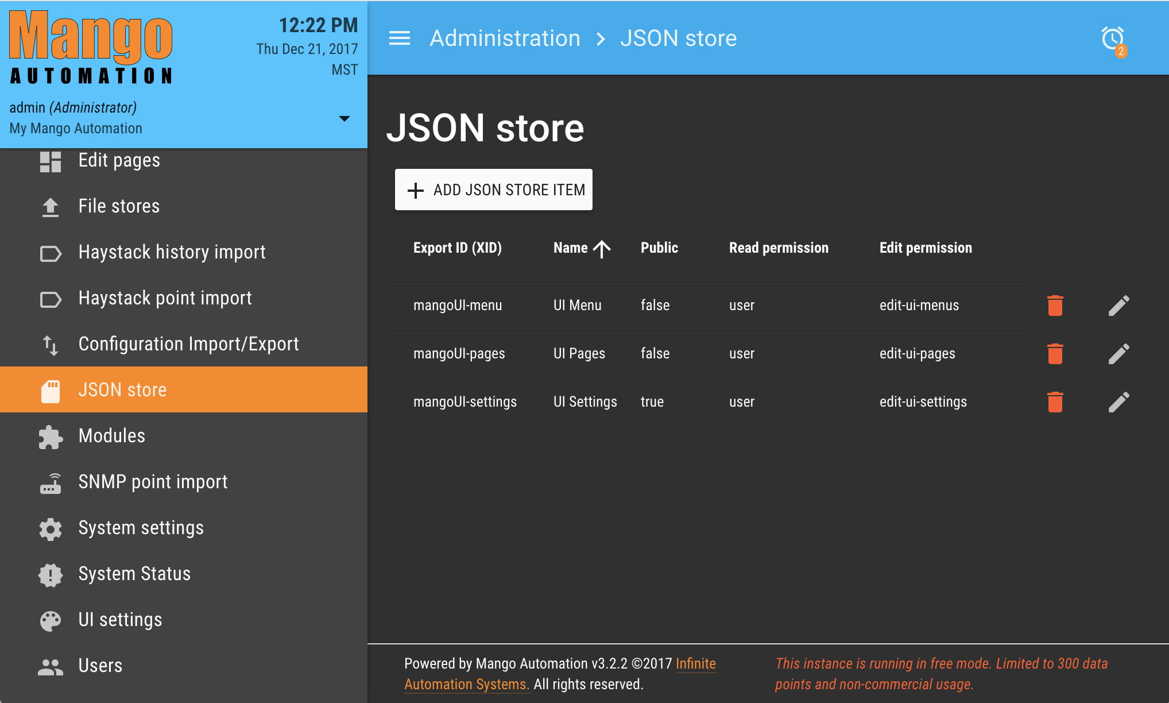Screen dimensions: 1169x703
Task: Click the Haystack point import label icon
Action: tap(51, 299)
